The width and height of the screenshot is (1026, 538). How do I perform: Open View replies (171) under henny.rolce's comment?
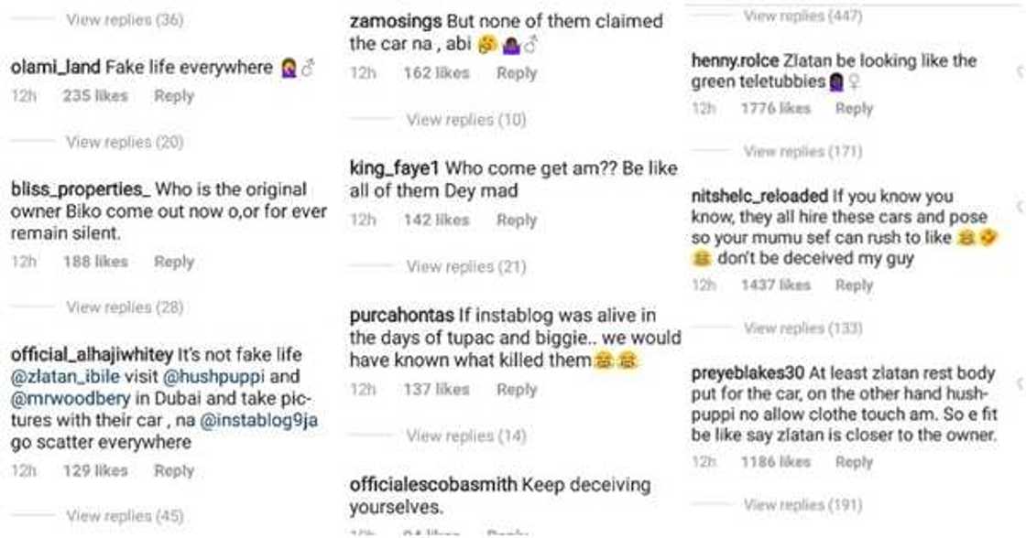tap(802, 152)
